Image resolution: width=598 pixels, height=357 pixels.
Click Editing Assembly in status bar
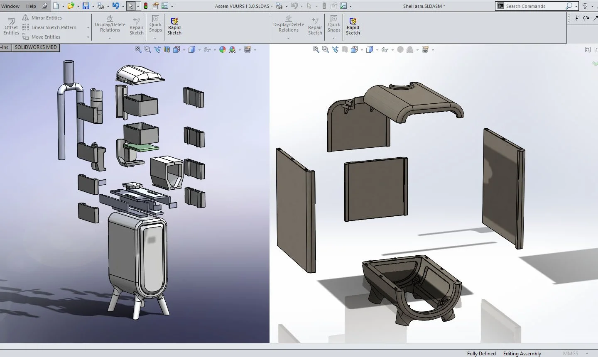(x=522, y=354)
